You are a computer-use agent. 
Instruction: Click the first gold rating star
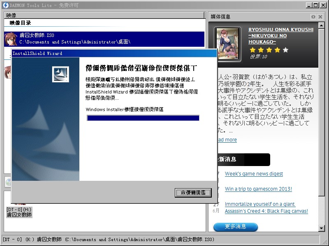coord(253,50)
